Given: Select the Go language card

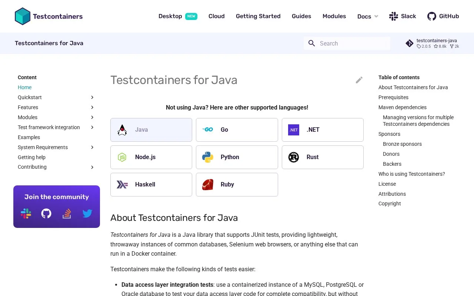Looking at the screenshot, I should 237,130.
